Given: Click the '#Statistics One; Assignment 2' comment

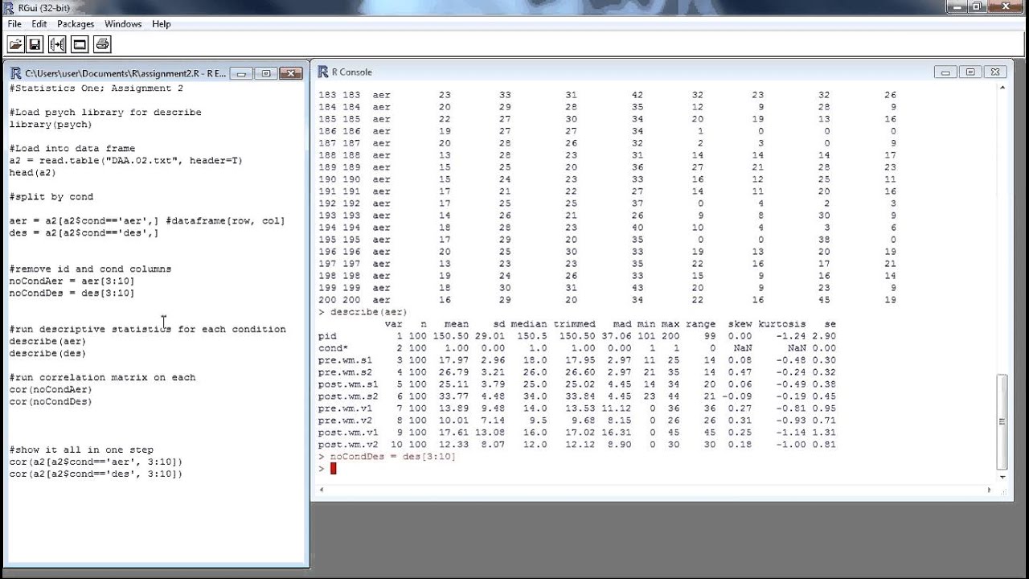Looking at the screenshot, I should 96,88.
